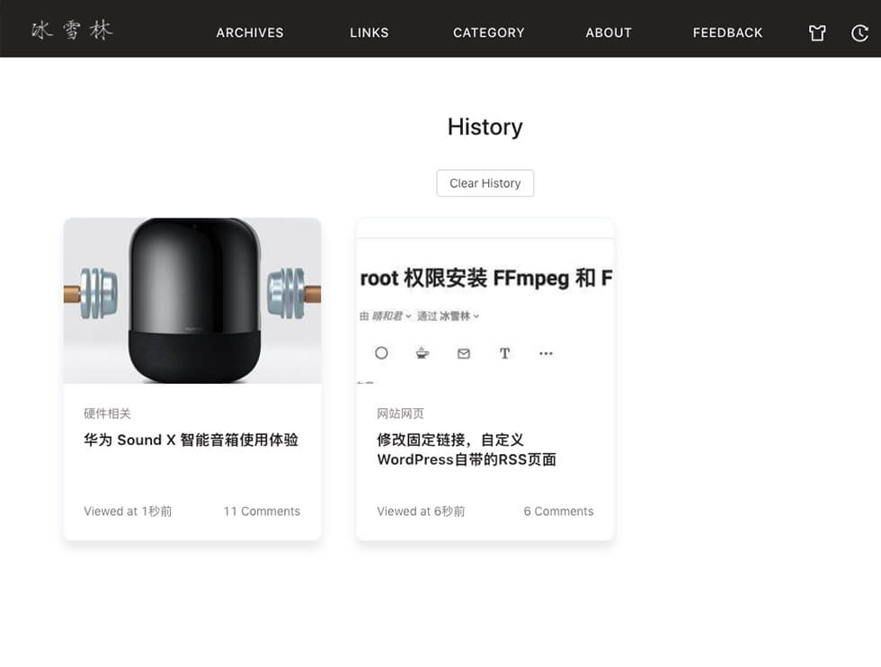Screen dimensions: 881x667
Task: Open the FEEDBACK page from the navbar
Action: [x=727, y=32]
